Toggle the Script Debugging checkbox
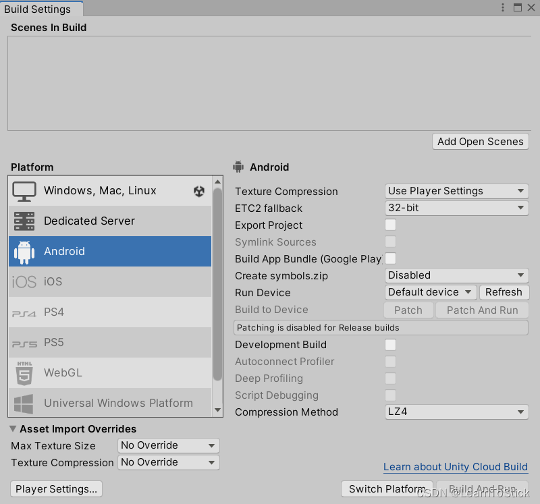This screenshot has height=504, width=540. pos(391,395)
